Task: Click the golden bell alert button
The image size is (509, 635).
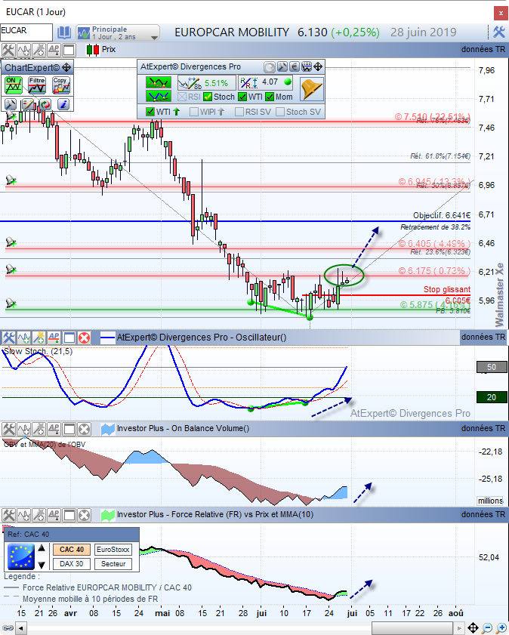Action: pos(311,88)
